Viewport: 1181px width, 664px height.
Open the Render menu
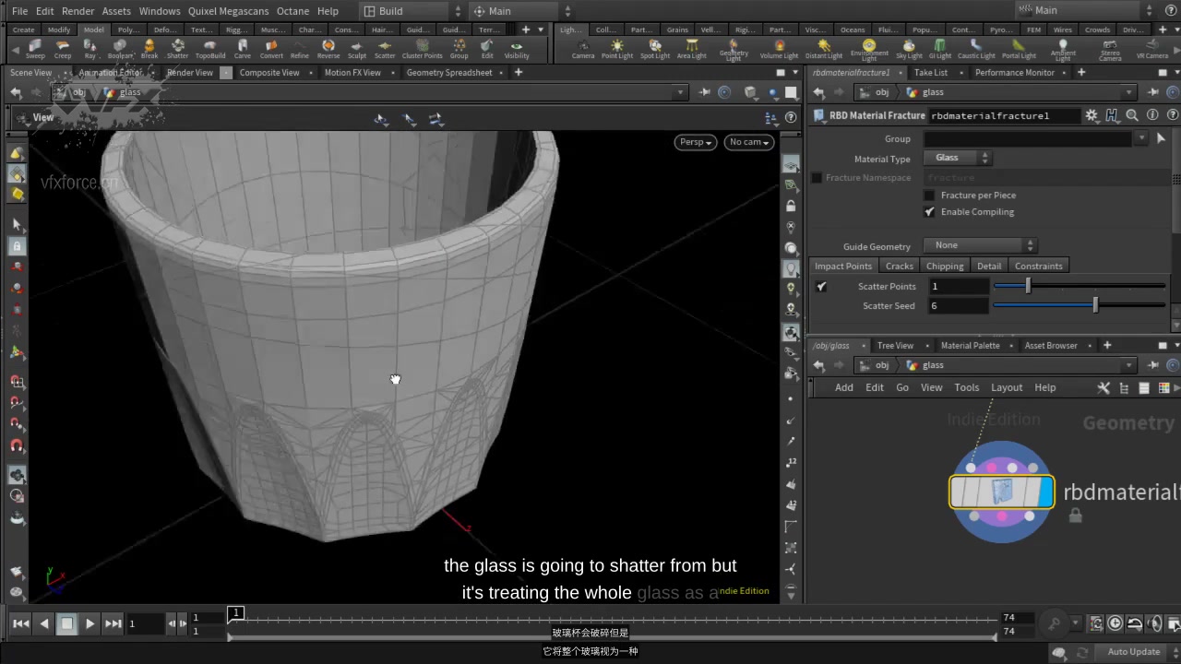[x=78, y=11]
